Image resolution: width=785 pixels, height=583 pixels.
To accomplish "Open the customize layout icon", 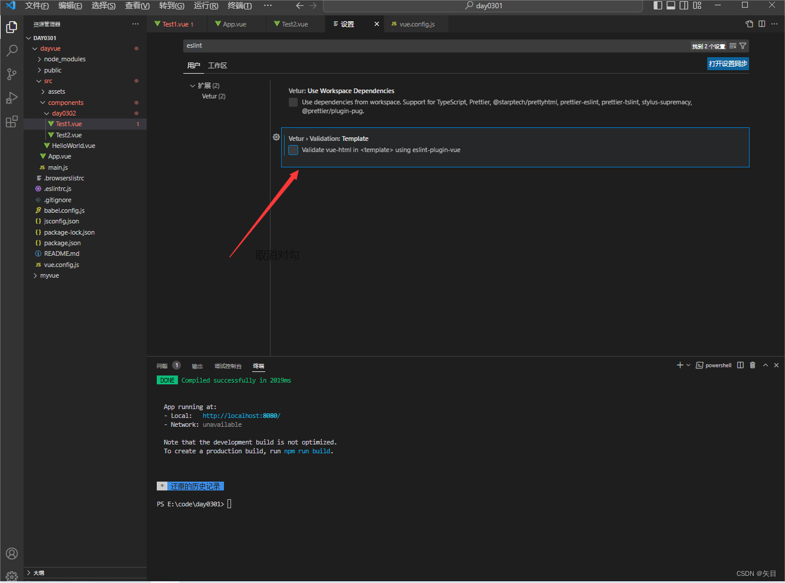I will click(x=697, y=5).
